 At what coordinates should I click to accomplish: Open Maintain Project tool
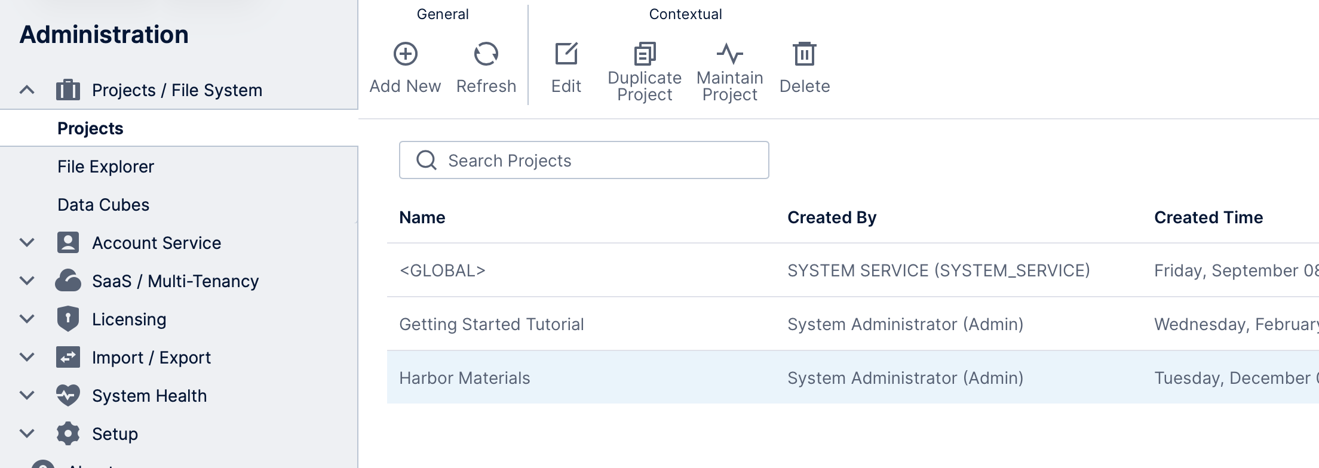point(729,54)
